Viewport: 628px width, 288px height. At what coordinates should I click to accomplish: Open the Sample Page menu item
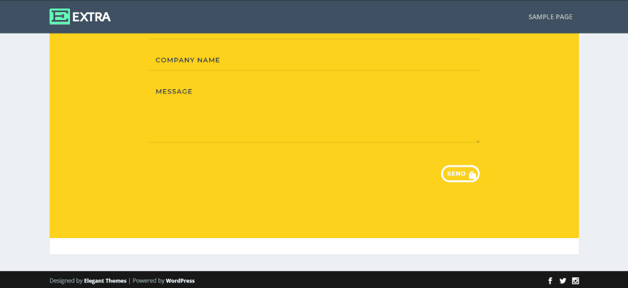tap(550, 17)
